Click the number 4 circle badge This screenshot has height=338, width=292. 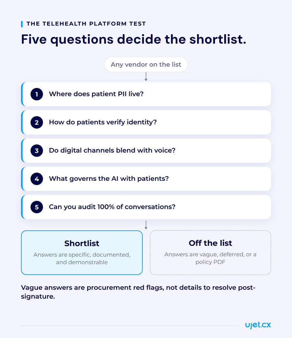click(x=37, y=179)
